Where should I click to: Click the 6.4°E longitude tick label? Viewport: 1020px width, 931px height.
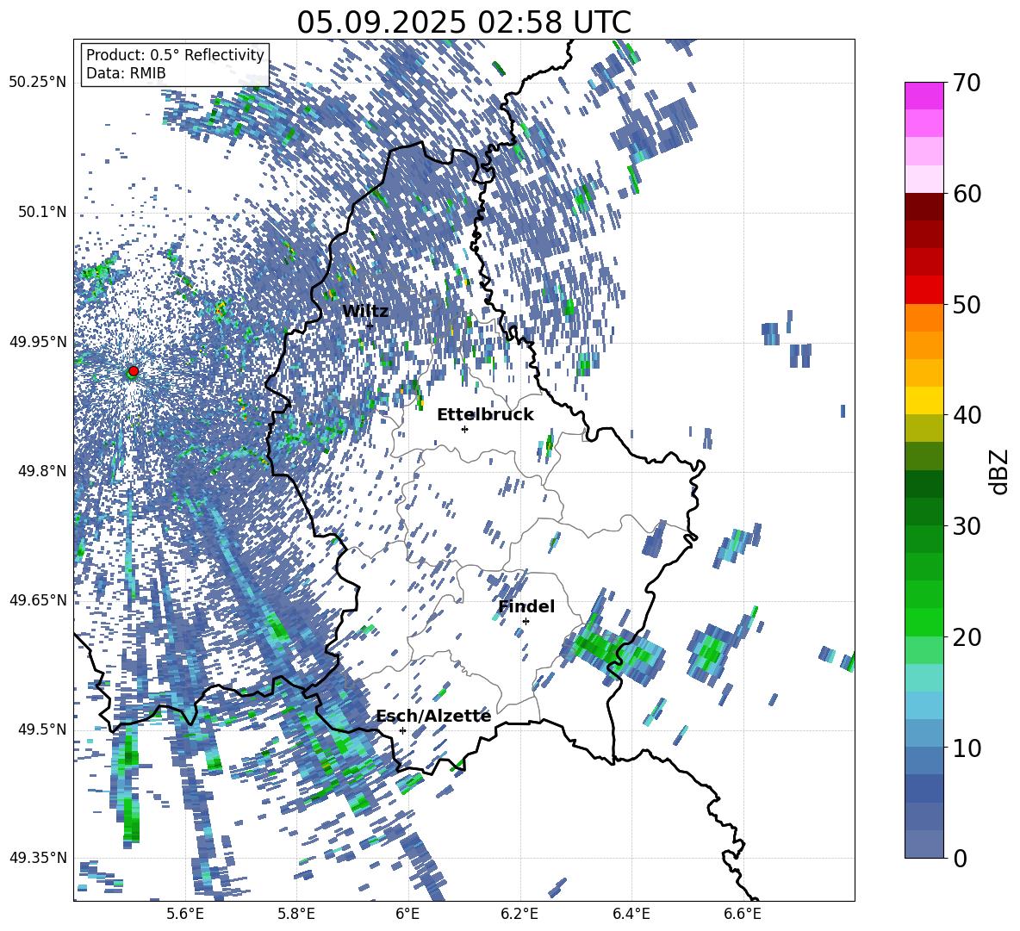coord(631,914)
